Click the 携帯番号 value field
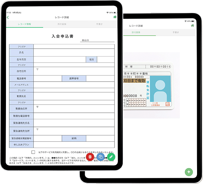 click(100, 78)
